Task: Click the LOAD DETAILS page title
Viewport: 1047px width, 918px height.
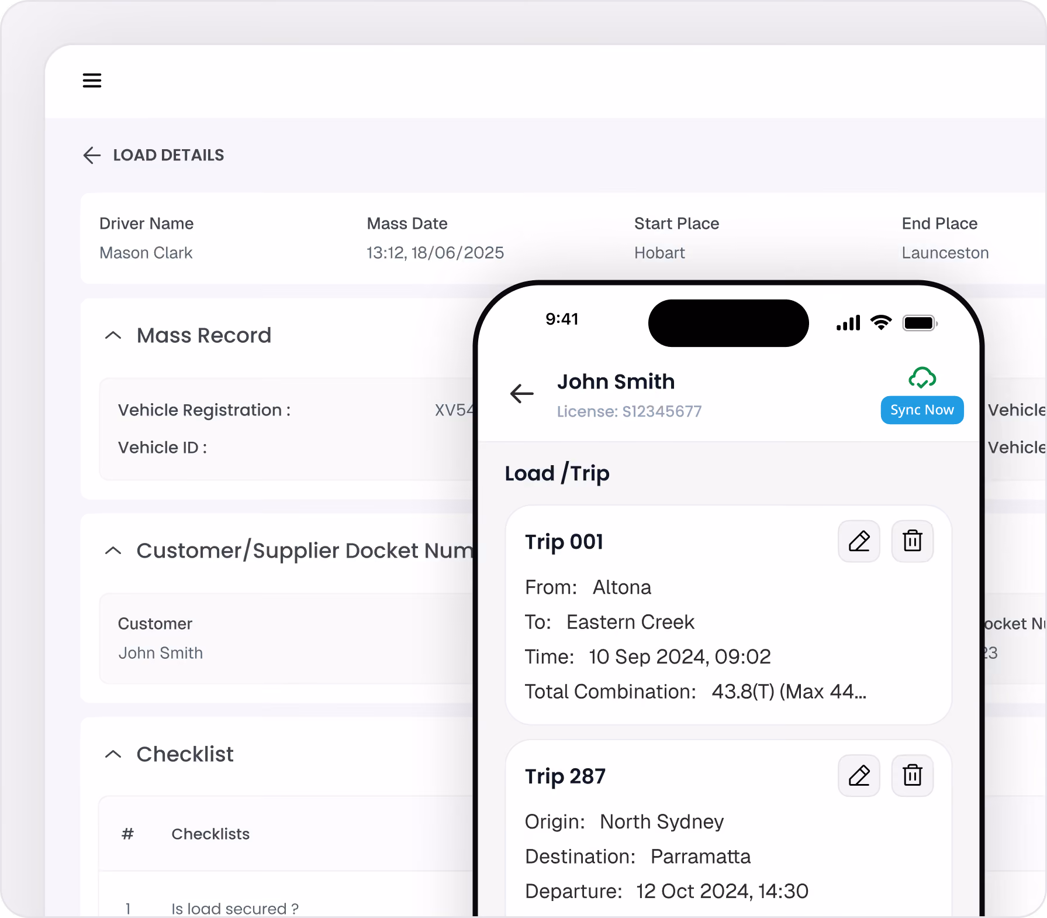Action: pos(168,155)
